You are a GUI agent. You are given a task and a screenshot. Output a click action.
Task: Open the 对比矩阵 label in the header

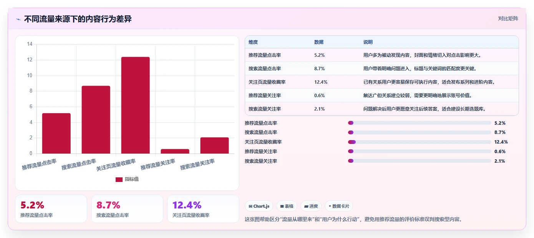point(508,18)
